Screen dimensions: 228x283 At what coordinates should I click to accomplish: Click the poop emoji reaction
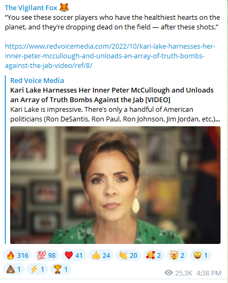[x=14, y=269]
